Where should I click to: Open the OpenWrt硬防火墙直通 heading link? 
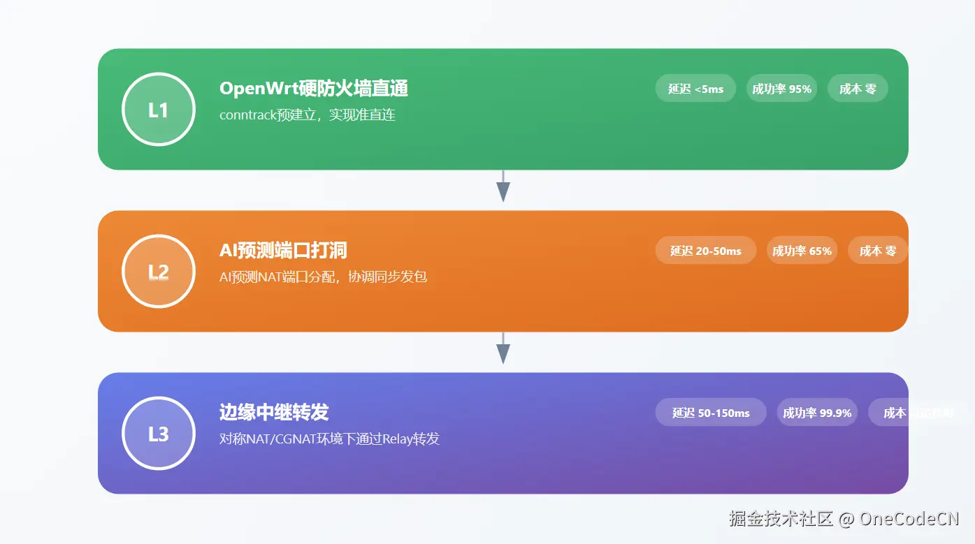point(315,88)
